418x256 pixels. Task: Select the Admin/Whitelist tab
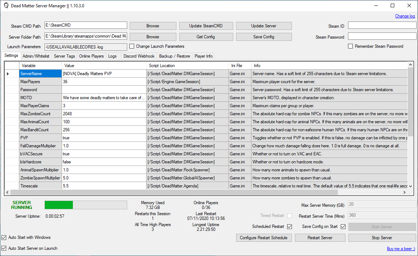pos(36,56)
